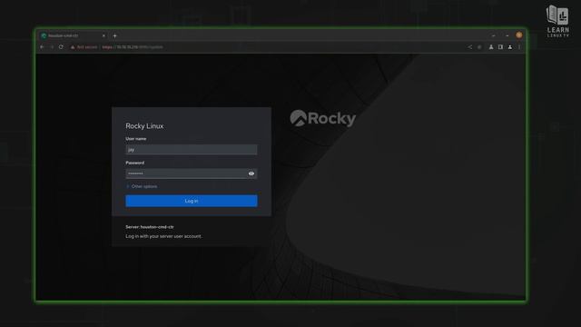Screen dimensions: 581x327
Task: Show password using the eye icon
Action: [251, 173]
